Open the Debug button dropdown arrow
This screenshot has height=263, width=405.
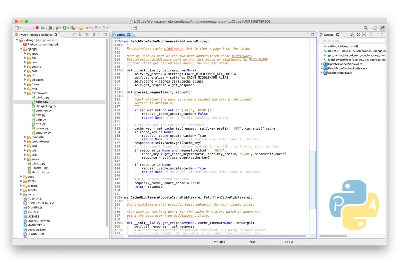(x=60, y=28)
